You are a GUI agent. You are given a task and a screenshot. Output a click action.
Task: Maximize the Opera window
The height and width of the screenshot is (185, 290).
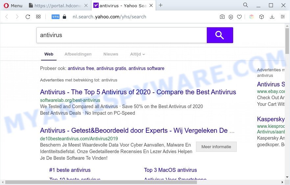271,5
